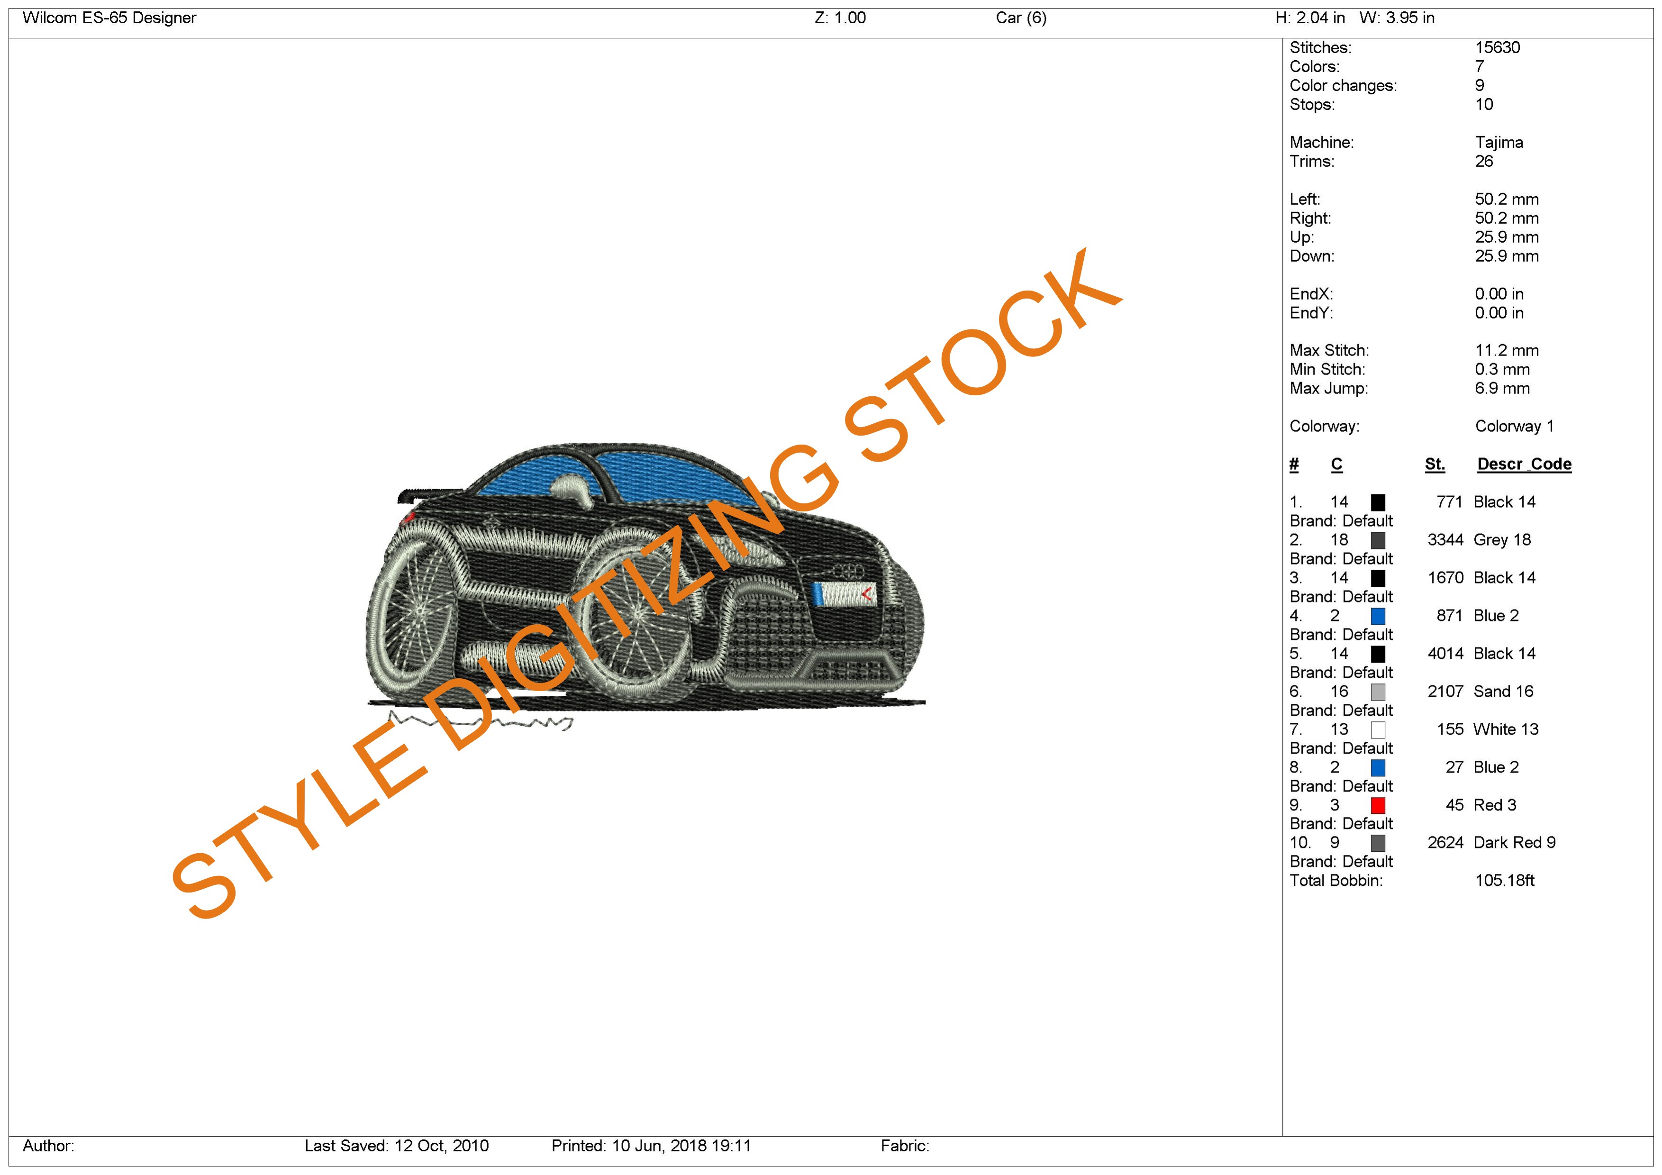This screenshot has height=1175, width=1662.
Task: Click the black swatch for color 1
Action: pyautogui.click(x=1378, y=502)
